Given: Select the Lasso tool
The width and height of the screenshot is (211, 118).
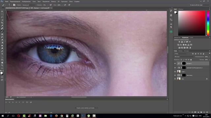Looking at the screenshot, I should pos(2,17).
